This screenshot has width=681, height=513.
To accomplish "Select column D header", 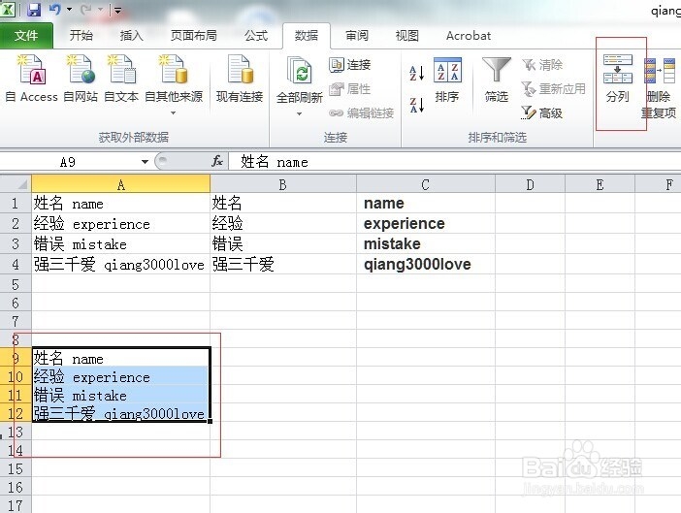I will tap(530, 185).
